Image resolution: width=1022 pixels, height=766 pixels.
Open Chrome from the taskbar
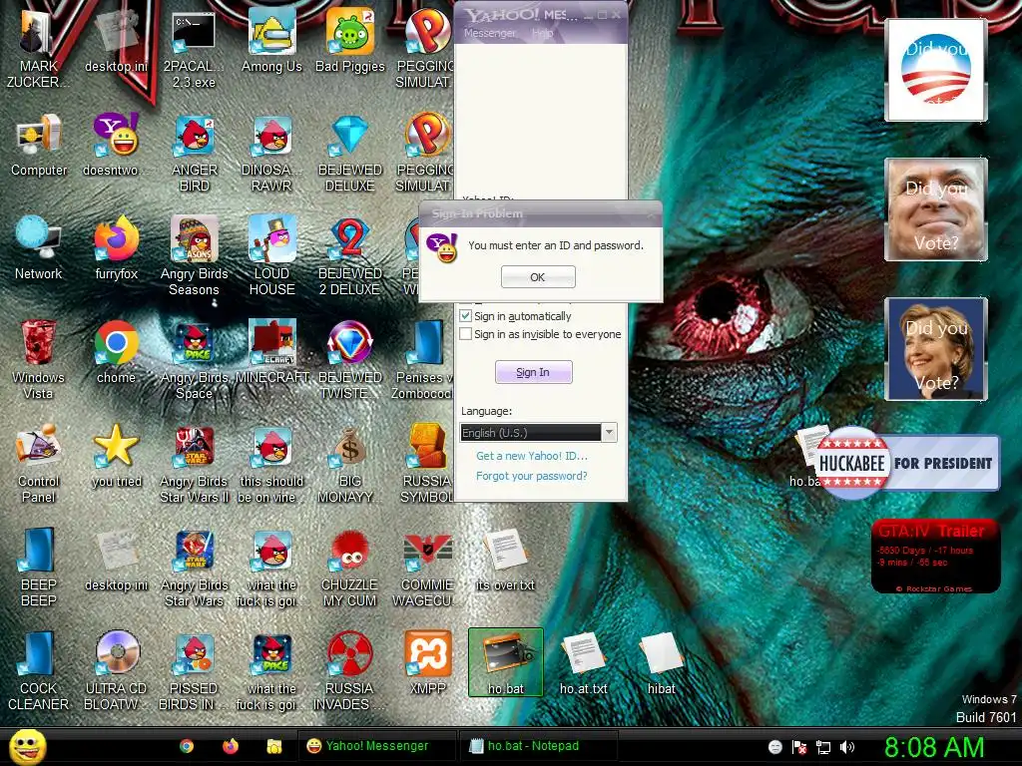(x=187, y=746)
